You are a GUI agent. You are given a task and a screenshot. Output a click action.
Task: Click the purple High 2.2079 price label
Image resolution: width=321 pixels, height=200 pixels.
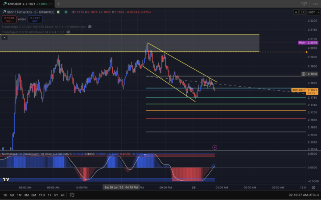pyautogui.click(x=308, y=43)
